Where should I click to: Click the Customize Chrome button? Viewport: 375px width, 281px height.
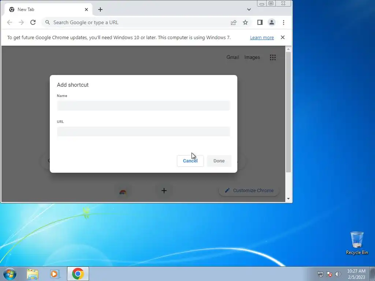pos(249,190)
